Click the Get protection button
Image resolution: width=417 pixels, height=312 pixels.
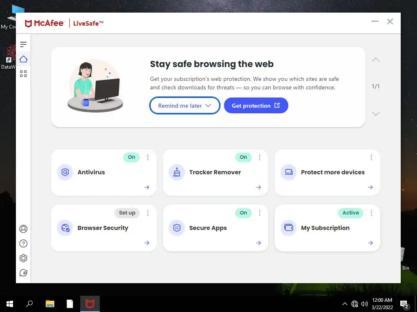click(256, 106)
